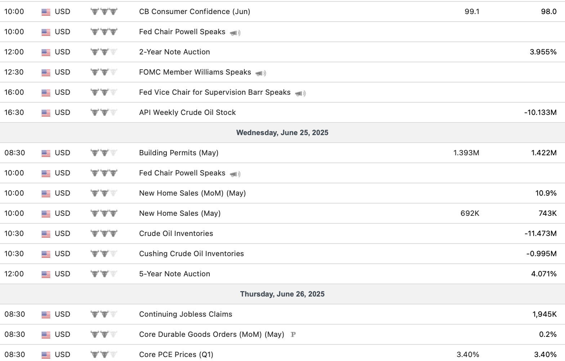Viewport: 565px width, 361px height.
Task: Click the US flag in the CB Consumer Confidence row
Action: [46, 12]
